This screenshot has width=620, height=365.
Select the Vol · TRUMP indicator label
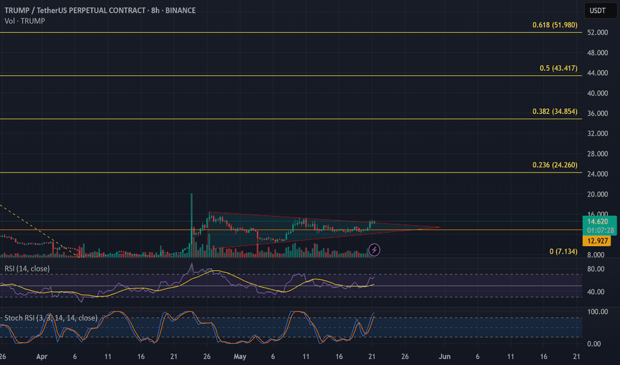click(25, 21)
